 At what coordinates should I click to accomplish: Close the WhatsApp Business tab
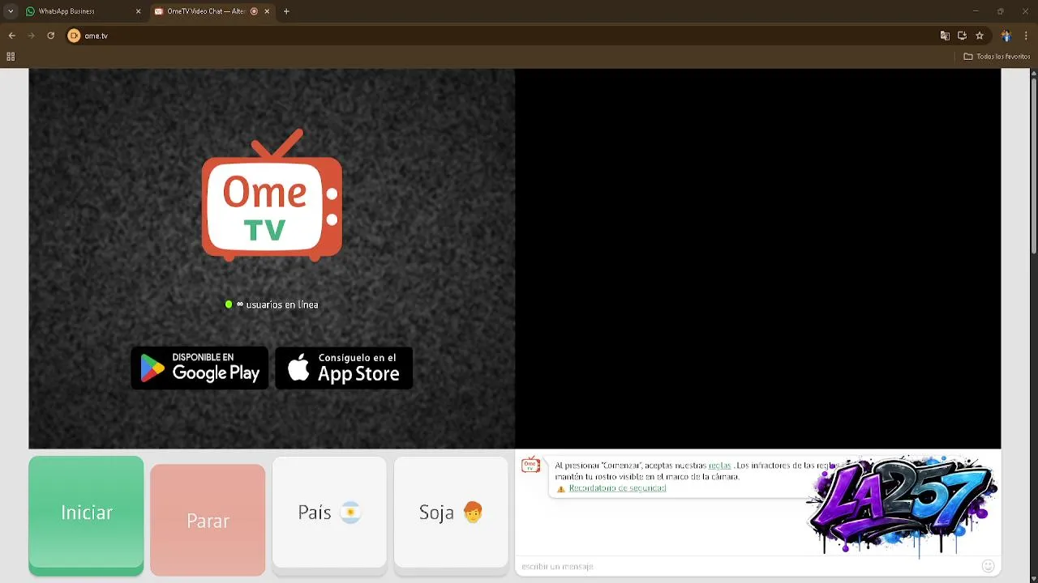point(138,11)
